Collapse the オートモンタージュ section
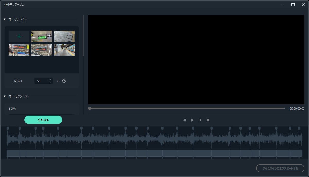This screenshot has height=177, width=309. (x=5, y=96)
